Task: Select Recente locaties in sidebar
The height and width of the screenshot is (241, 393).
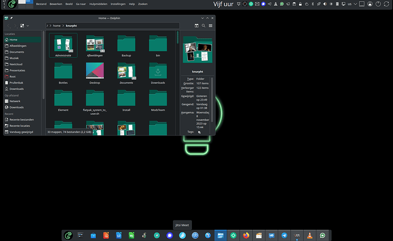Action: point(22,126)
